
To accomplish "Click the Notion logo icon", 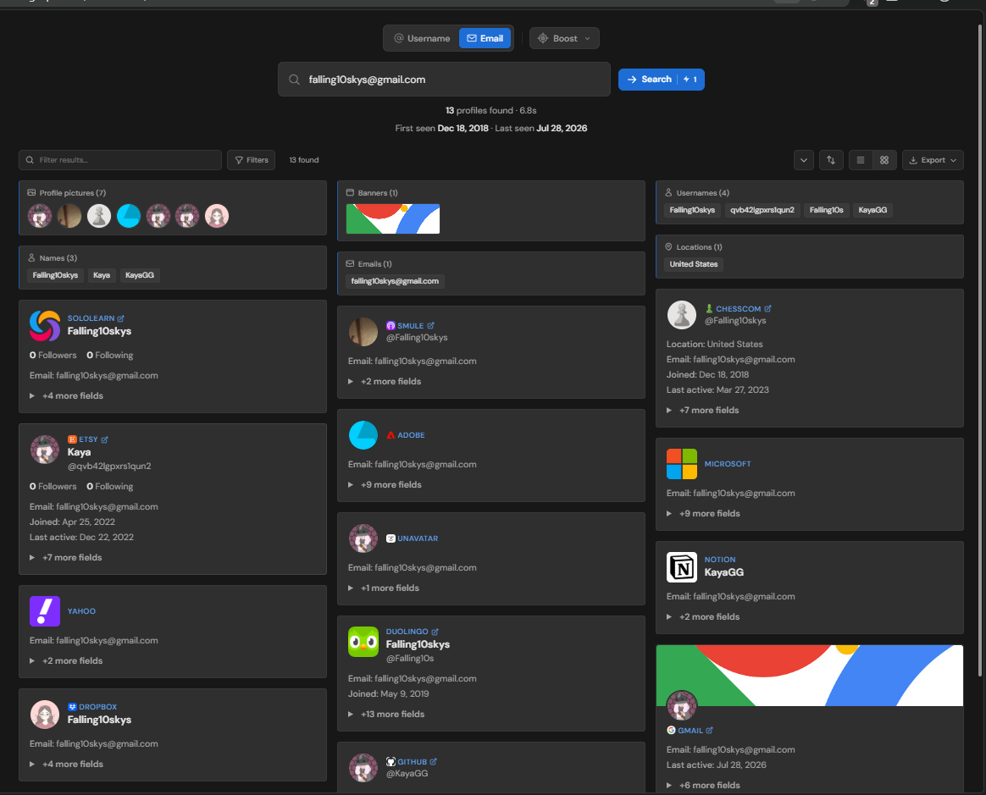I will pyautogui.click(x=682, y=567).
